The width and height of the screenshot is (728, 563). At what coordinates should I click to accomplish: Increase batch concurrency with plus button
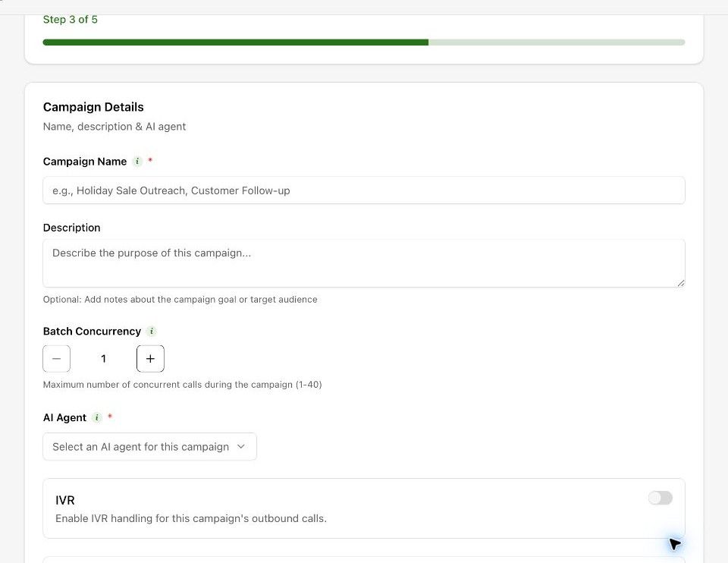click(x=150, y=359)
